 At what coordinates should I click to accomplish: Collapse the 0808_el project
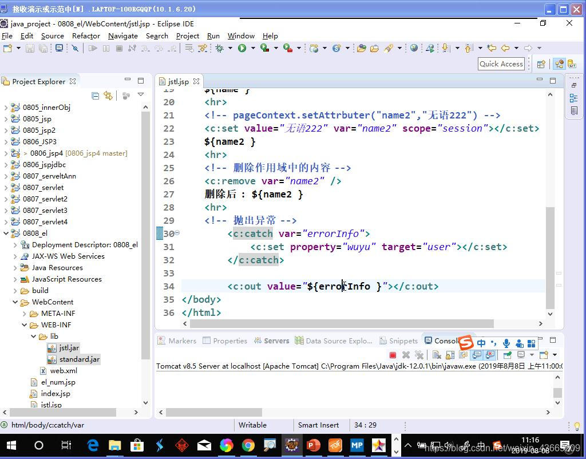tap(6, 234)
